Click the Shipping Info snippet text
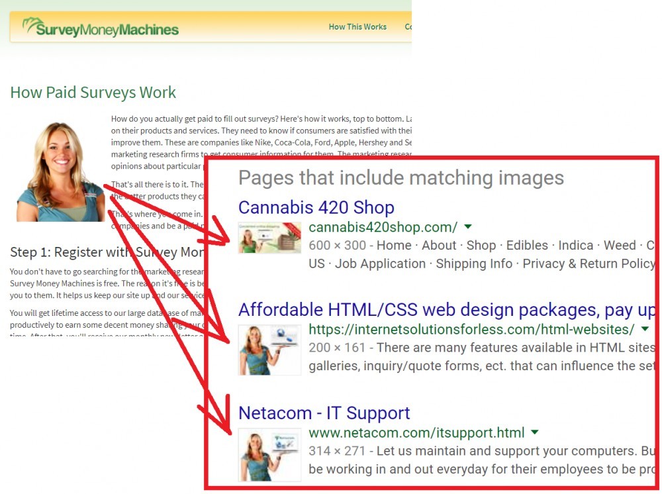Image resolution: width=662 pixels, height=494 pixels. pos(474,264)
